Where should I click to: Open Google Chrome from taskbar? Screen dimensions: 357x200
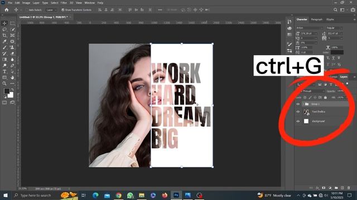tap(118, 195)
